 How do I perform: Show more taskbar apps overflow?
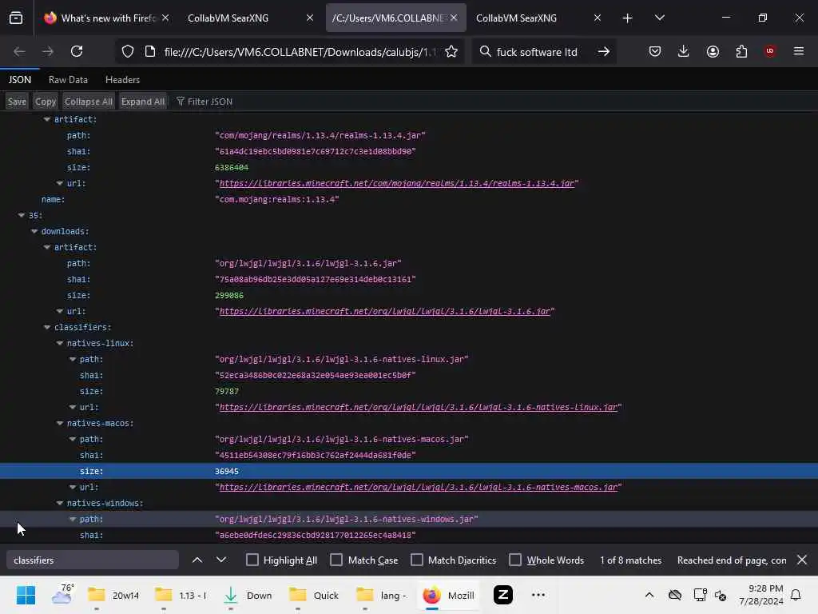[x=538, y=595]
